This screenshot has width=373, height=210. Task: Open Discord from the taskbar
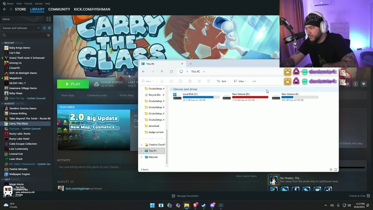pyautogui.click(x=212, y=205)
